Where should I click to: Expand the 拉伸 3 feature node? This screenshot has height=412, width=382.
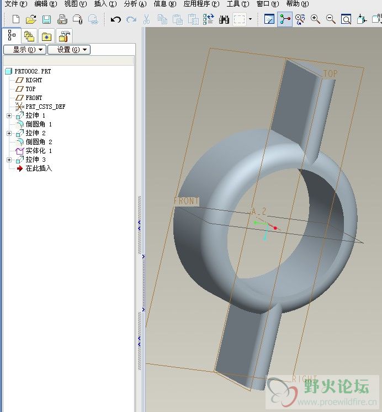click(x=9, y=160)
